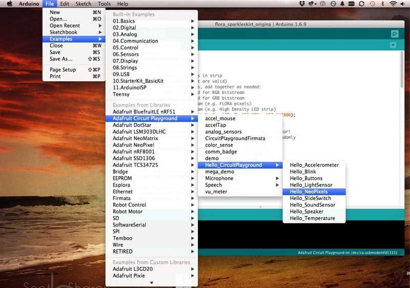
Task: Open the Sketch menu
Action: [x=83, y=4]
